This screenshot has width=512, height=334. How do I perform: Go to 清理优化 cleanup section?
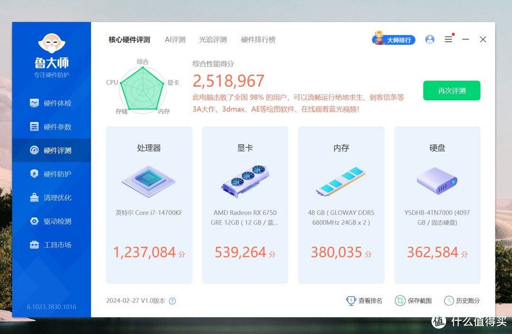coord(51,197)
